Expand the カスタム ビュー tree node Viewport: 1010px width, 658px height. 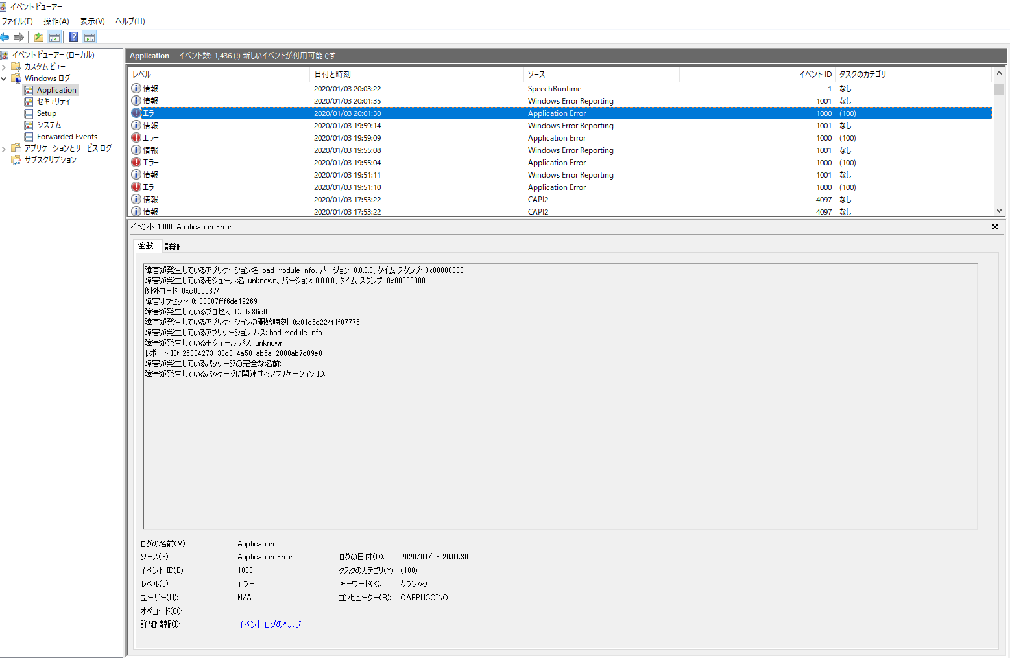(x=4, y=67)
